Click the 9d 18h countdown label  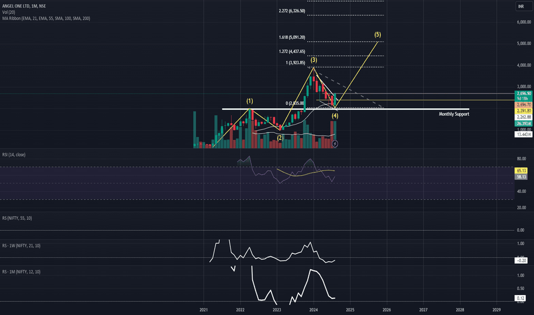[524, 99]
